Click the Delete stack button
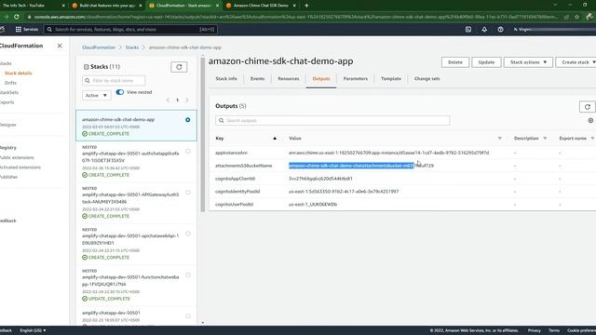 [x=455, y=62]
